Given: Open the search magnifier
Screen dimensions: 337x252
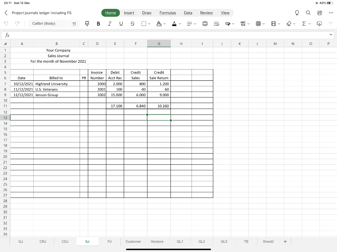Looking at the screenshot, I should coord(308,13).
